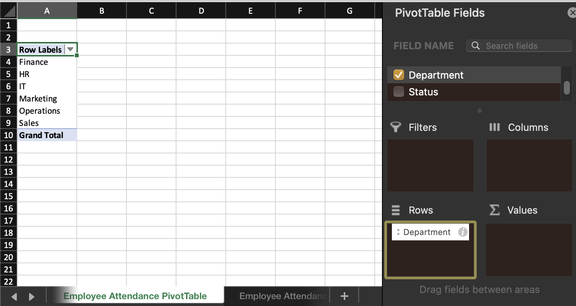Click the Sales cell

[x=47, y=123]
